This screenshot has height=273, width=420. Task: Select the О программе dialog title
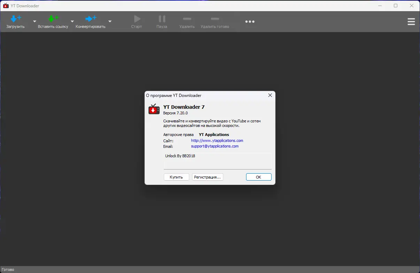click(x=174, y=95)
